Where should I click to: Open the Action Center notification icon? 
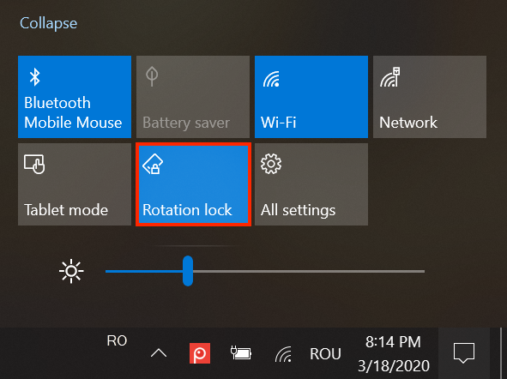pos(464,353)
